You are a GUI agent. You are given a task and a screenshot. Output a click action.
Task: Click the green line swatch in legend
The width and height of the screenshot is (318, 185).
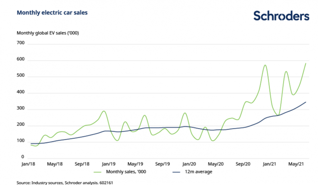(x=97, y=172)
